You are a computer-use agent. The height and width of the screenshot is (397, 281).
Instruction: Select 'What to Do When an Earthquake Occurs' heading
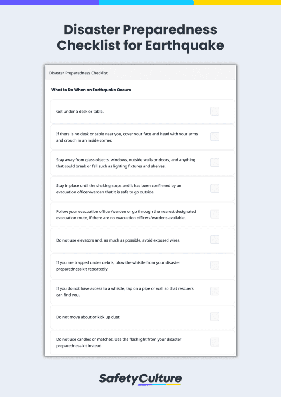tap(91, 90)
